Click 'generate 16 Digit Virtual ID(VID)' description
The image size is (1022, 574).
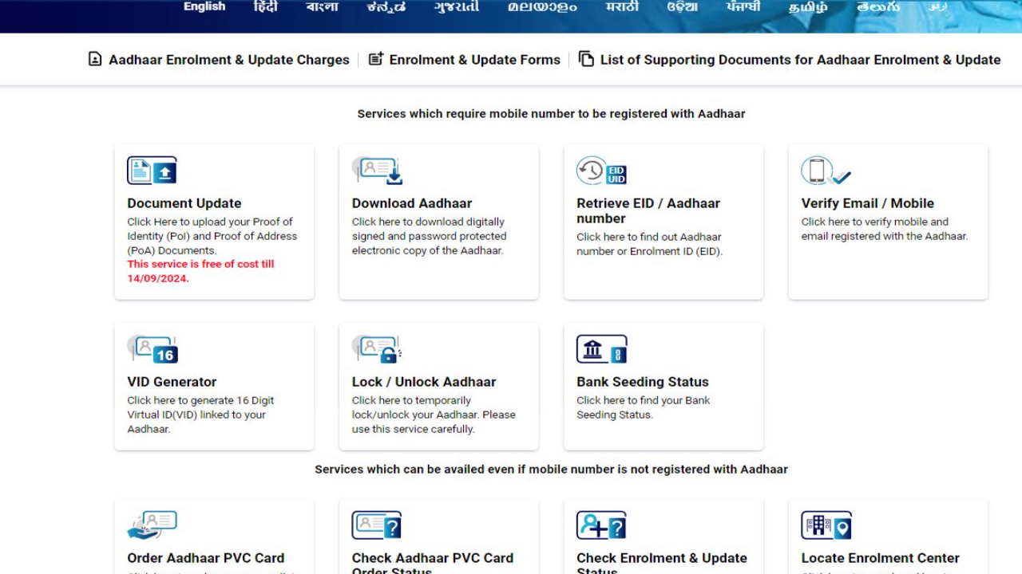[200, 415]
